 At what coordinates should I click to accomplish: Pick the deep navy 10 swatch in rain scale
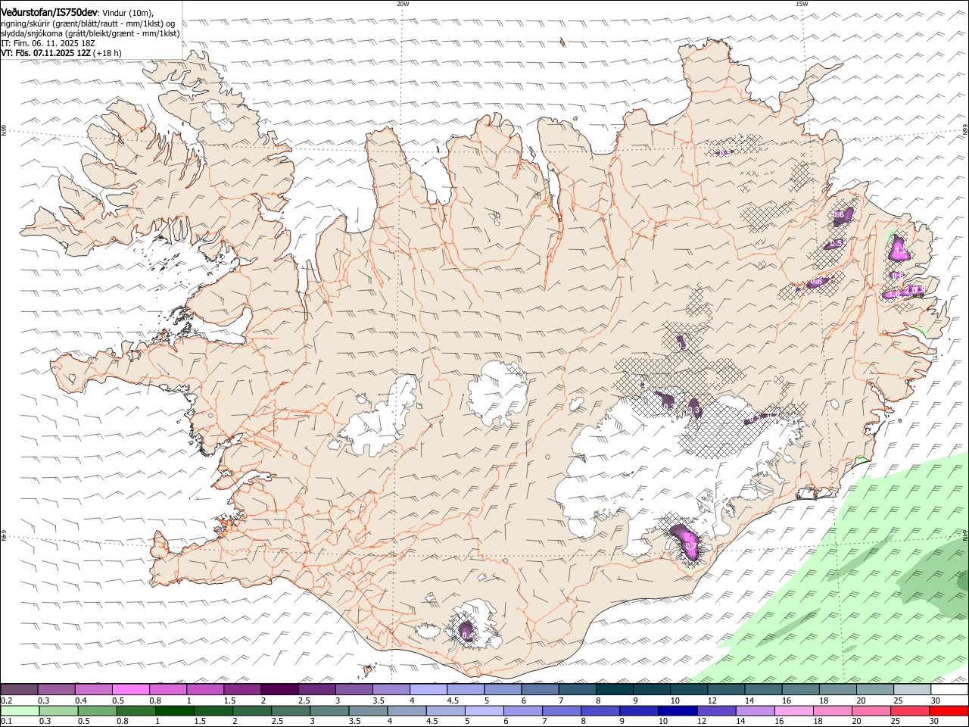click(x=678, y=710)
